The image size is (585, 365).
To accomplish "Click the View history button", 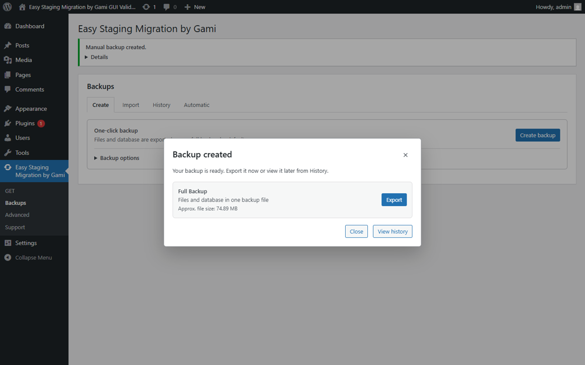I will pyautogui.click(x=393, y=231).
